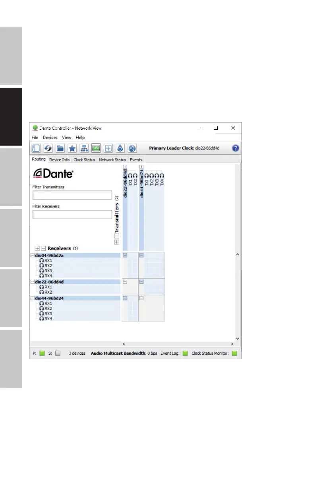Click the network hierarchy toolbar icon
This screenshot has height=486, width=329.
click(x=84, y=148)
